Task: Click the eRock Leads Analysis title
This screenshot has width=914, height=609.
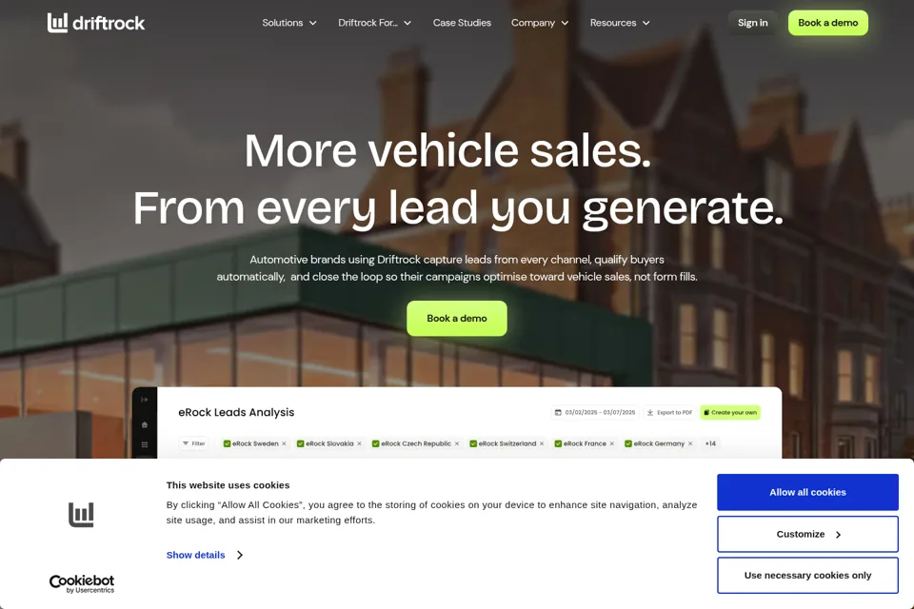Action: click(x=236, y=412)
